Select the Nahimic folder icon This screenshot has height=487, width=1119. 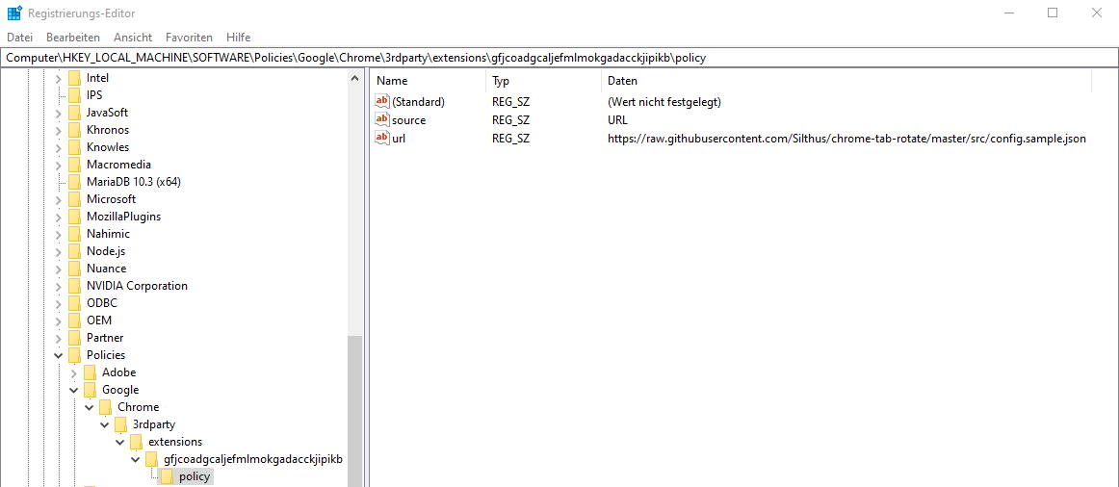pos(74,233)
